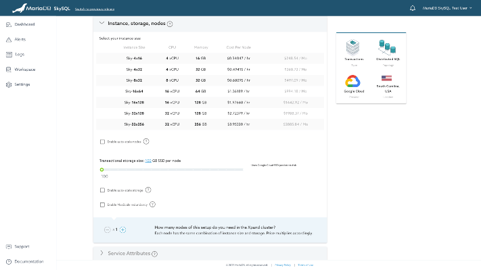Image resolution: width=481 pixels, height=270 pixels.
Task: Enable the auto-scale storage checkbox
Action: pyautogui.click(x=102, y=190)
